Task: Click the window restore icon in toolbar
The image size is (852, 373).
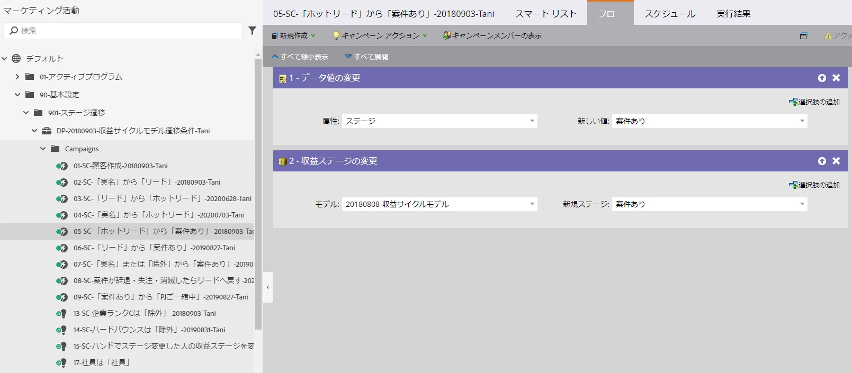Action: [803, 36]
